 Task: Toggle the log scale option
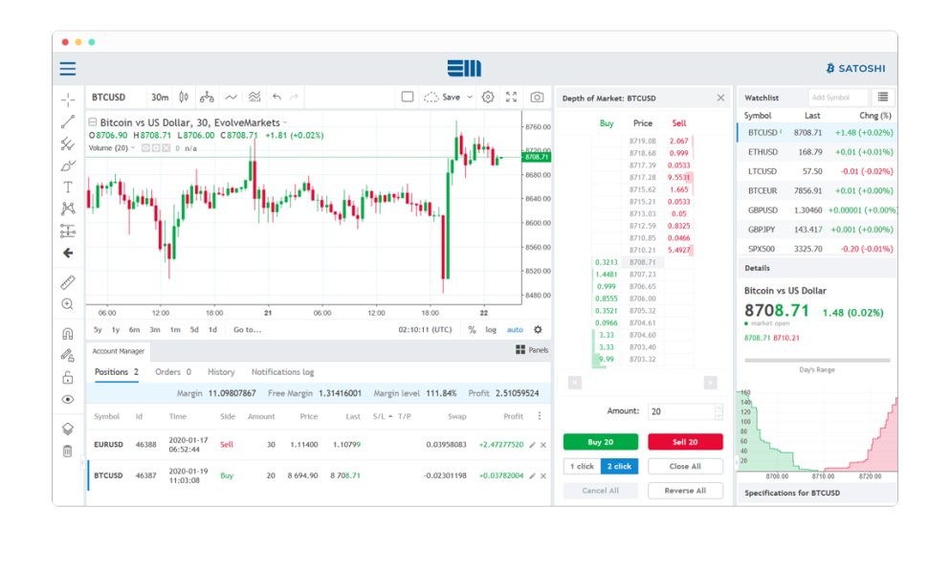point(491,330)
